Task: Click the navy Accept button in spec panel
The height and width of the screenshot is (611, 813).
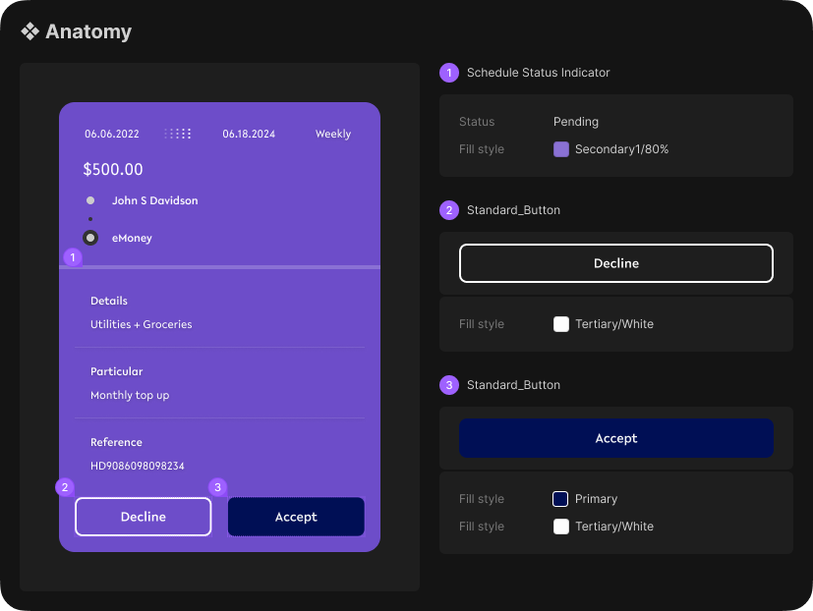Action: point(616,438)
